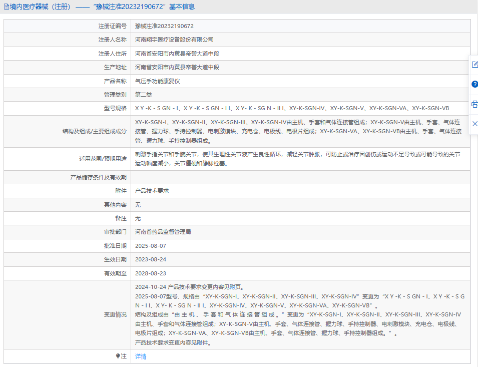Image resolution: width=478 pixels, height=367 pixels.
Task: Open the 详情 link in bottom row
Action: click(x=141, y=356)
